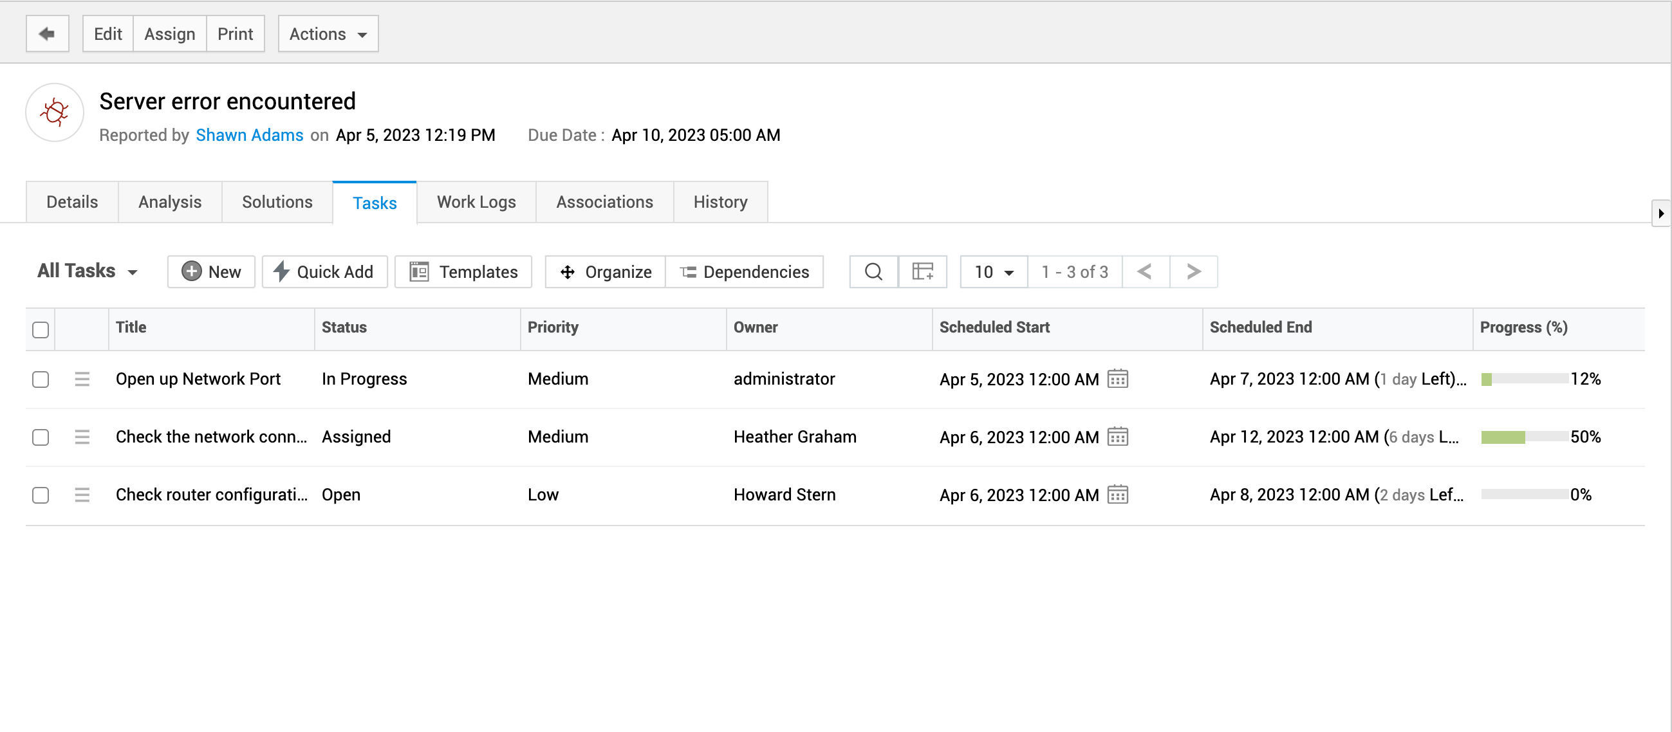This screenshot has height=732, width=1672.
Task: Click the search magnifier icon
Action: [x=873, y=271]
